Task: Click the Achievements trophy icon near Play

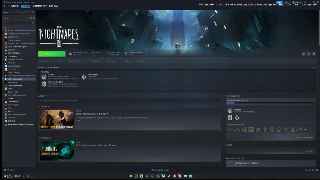Action: [126, 54]
